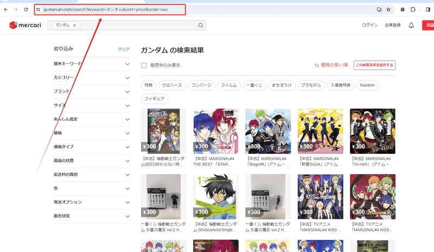This screenshot has width=434, height=252.
Task: Expand the カテゴリー filter
Action: [x=92, y=77]
